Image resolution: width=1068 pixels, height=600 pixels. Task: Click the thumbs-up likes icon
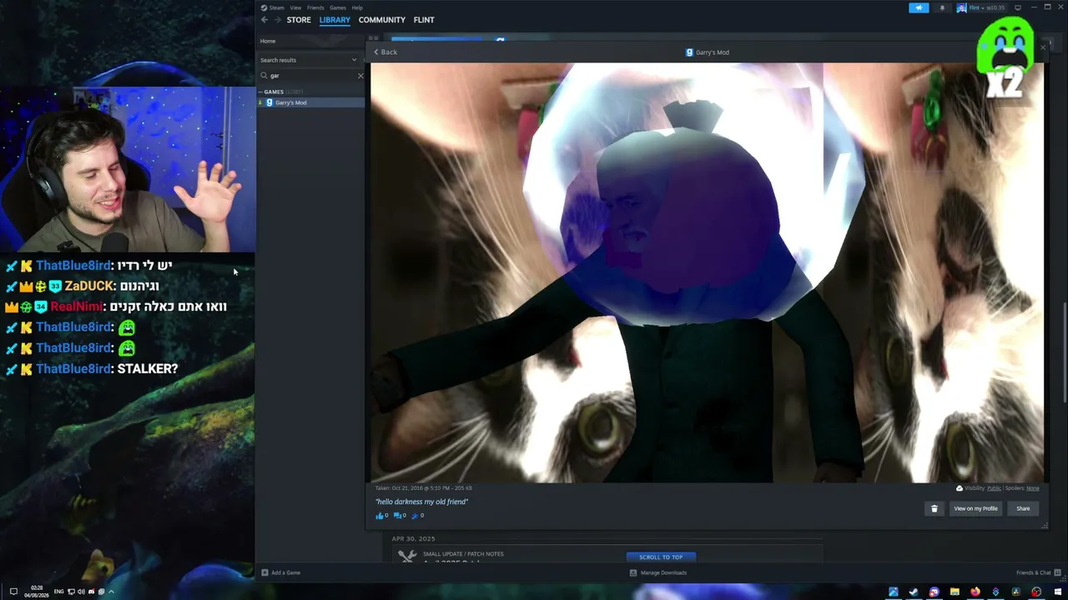[x=380, y=516]
